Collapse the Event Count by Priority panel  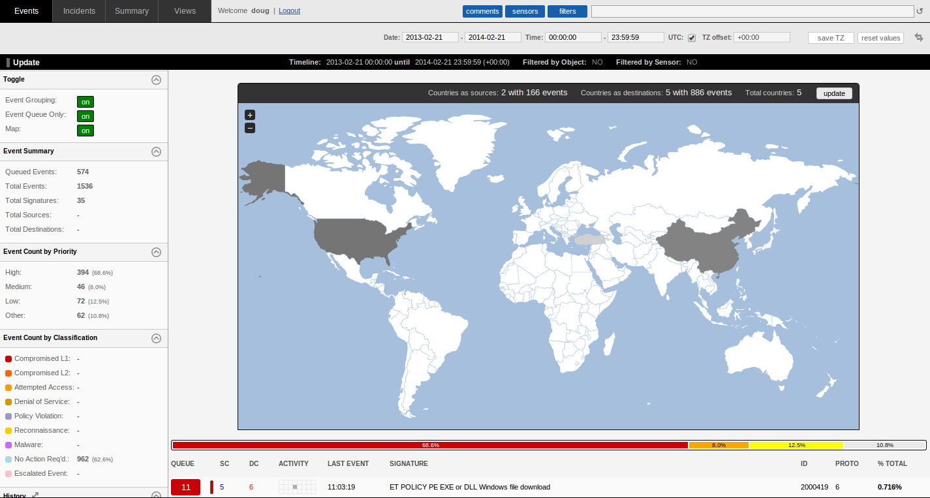click(157, 252)
